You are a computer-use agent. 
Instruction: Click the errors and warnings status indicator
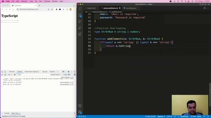click(x=82, y=117)
